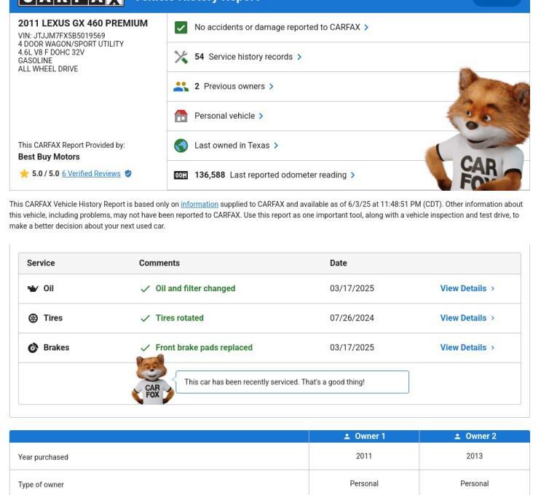Open No accidents or damage reported text
The image size is (541, 495).
tap(277, 27)
